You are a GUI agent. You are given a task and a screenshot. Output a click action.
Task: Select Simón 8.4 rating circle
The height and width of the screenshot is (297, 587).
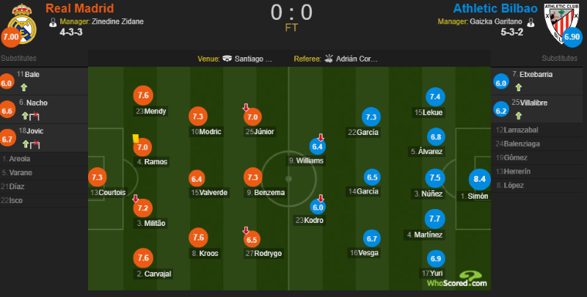pos(480,179)
